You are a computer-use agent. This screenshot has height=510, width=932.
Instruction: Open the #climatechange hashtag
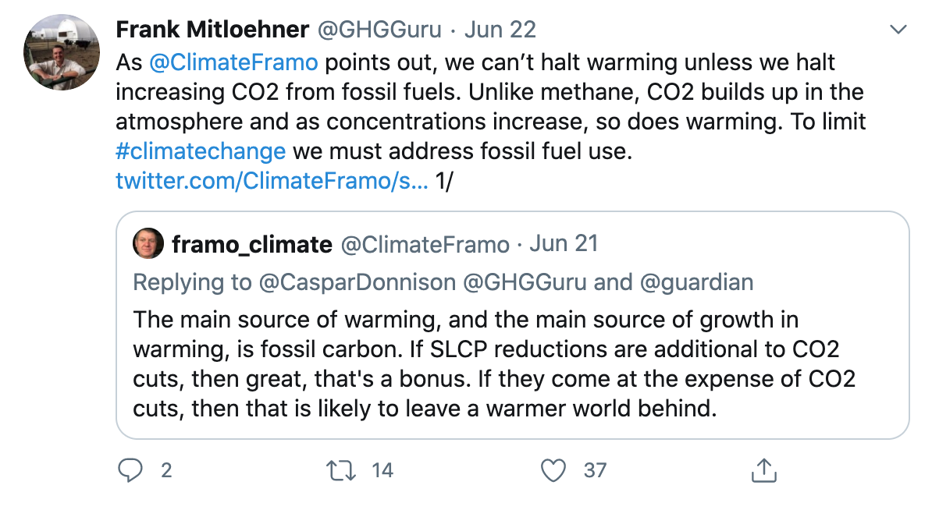coord(201,151)
